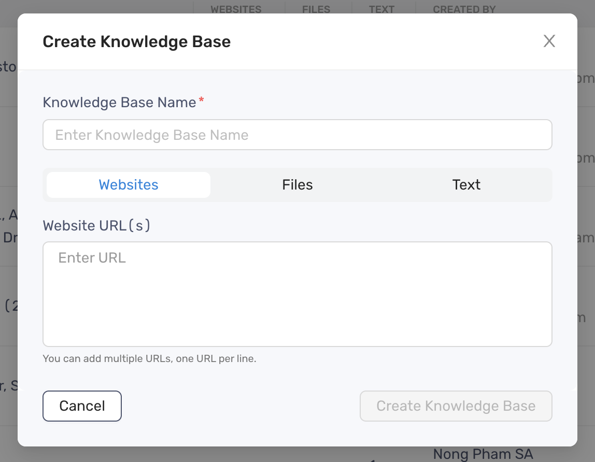Click the Nong Pham SA entry
Screen dimensions: 595x462
[x=483, y=454]
